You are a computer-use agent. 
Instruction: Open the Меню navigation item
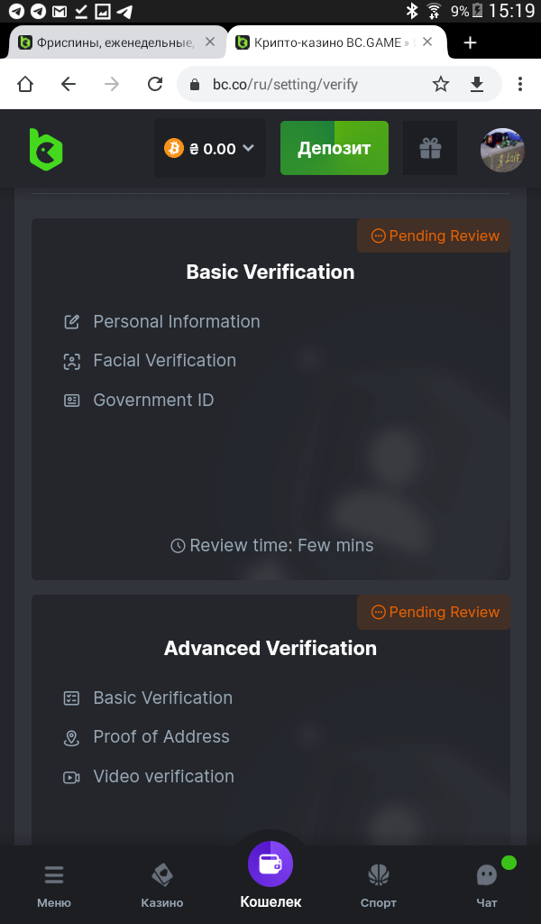[54, 885]
